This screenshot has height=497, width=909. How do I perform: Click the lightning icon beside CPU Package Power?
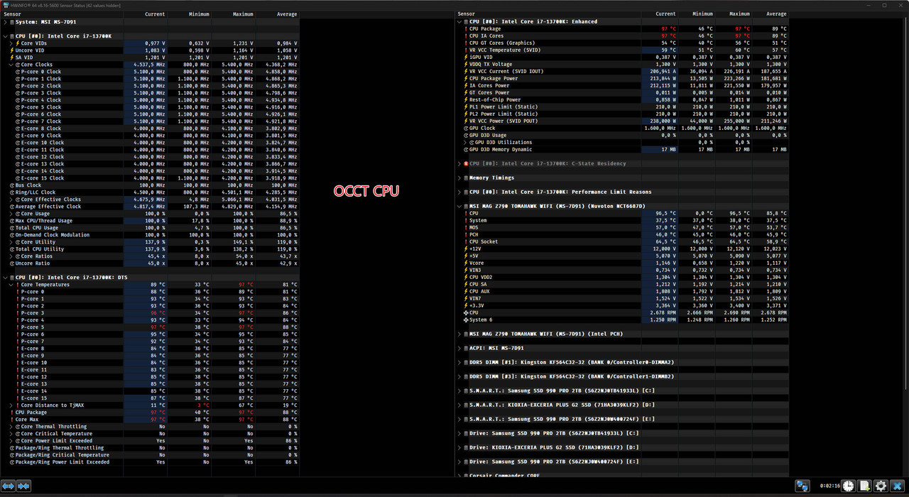pos(466,79)
